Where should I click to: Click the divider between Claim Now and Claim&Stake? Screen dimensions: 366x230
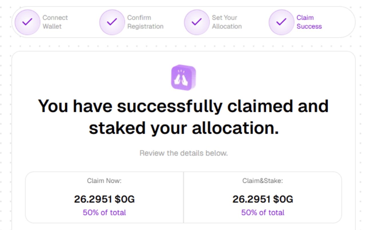click(x=184, y=197)
